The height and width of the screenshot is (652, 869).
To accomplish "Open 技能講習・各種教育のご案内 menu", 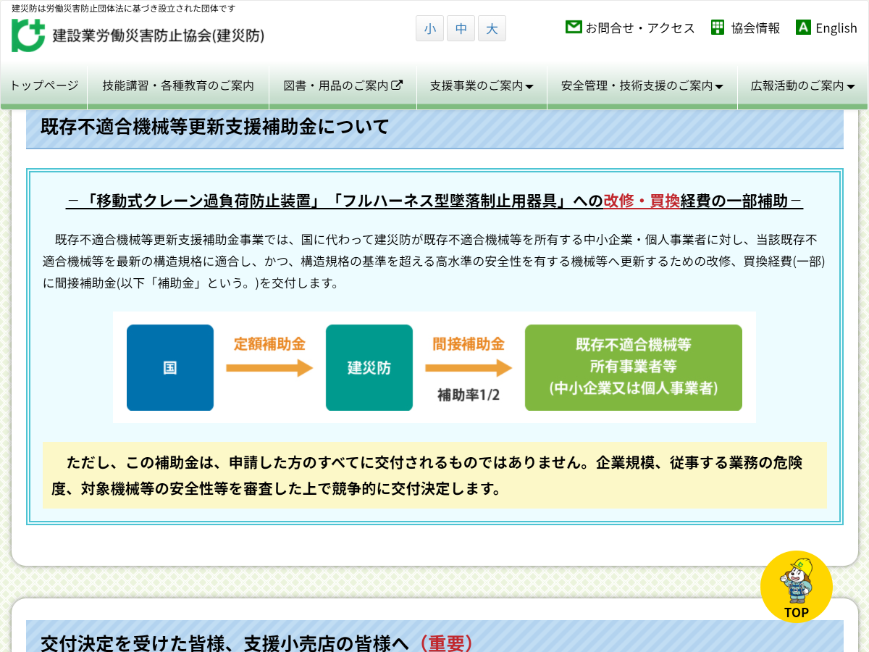I will [x=178, y=85].
